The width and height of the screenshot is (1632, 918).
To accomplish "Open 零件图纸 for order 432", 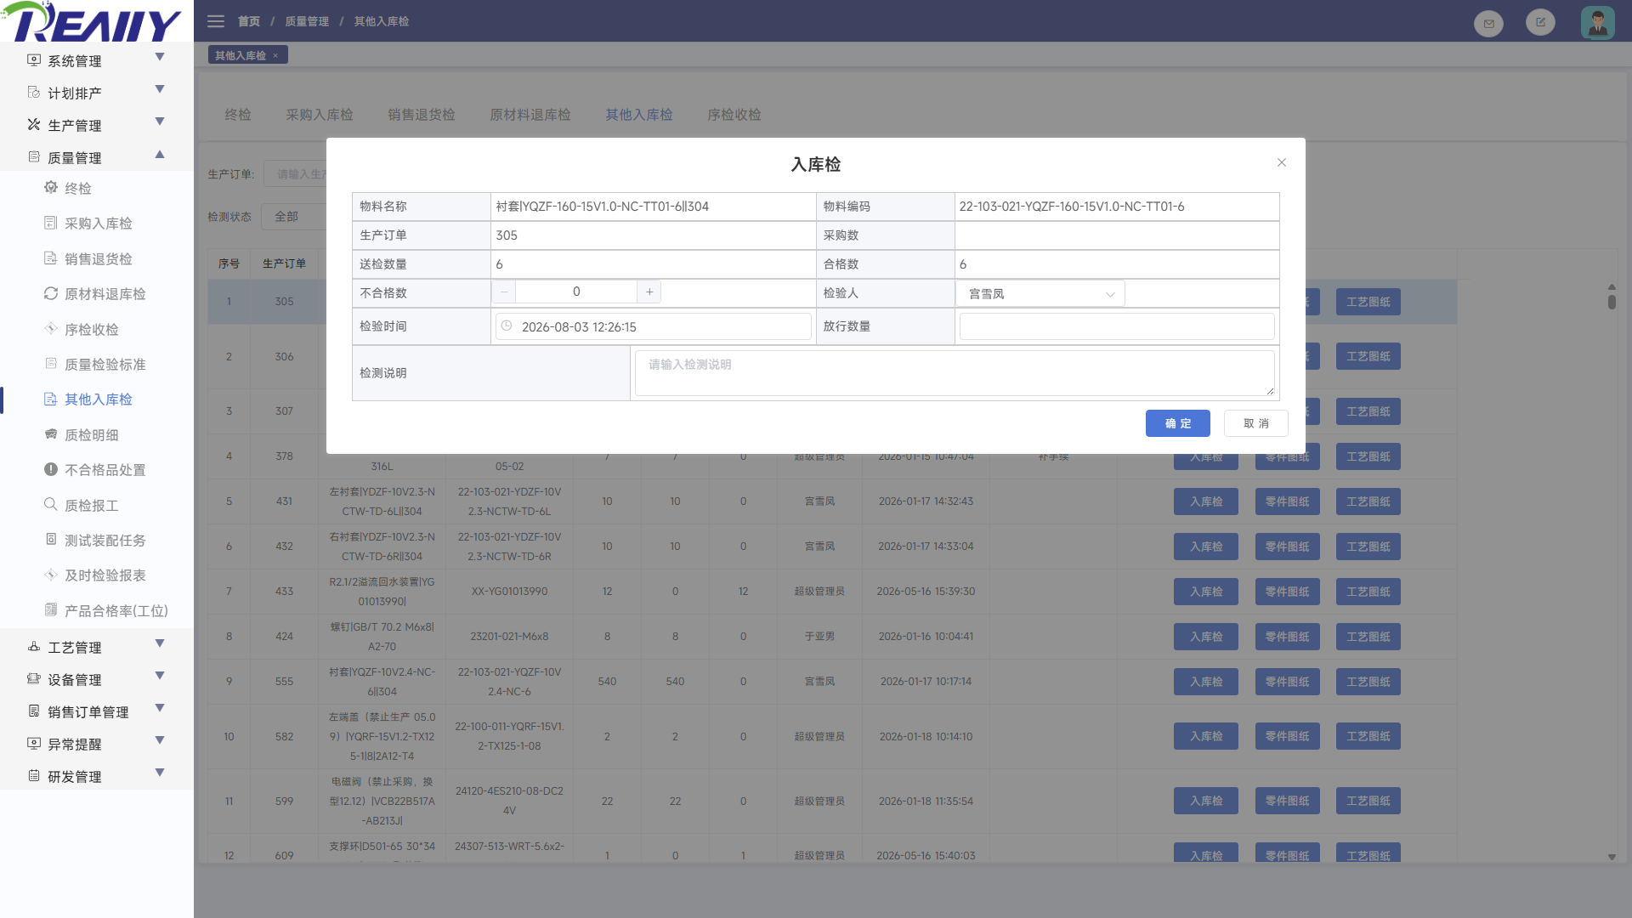I will pos(1287,547).
